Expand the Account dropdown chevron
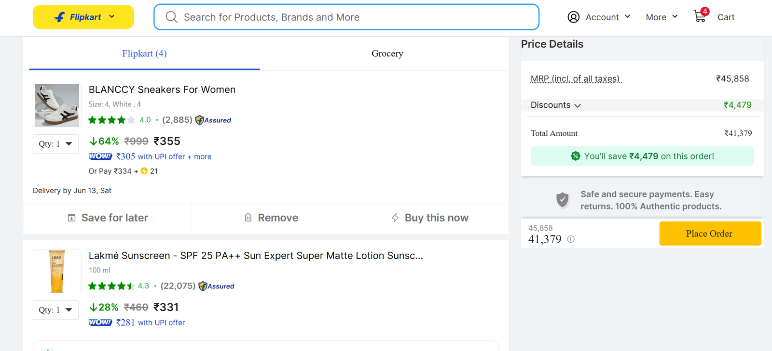 coord(627,16)
